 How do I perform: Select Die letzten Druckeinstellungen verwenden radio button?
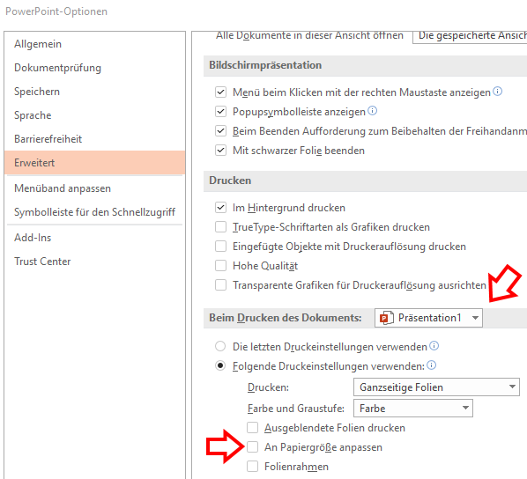click(220, 346)
